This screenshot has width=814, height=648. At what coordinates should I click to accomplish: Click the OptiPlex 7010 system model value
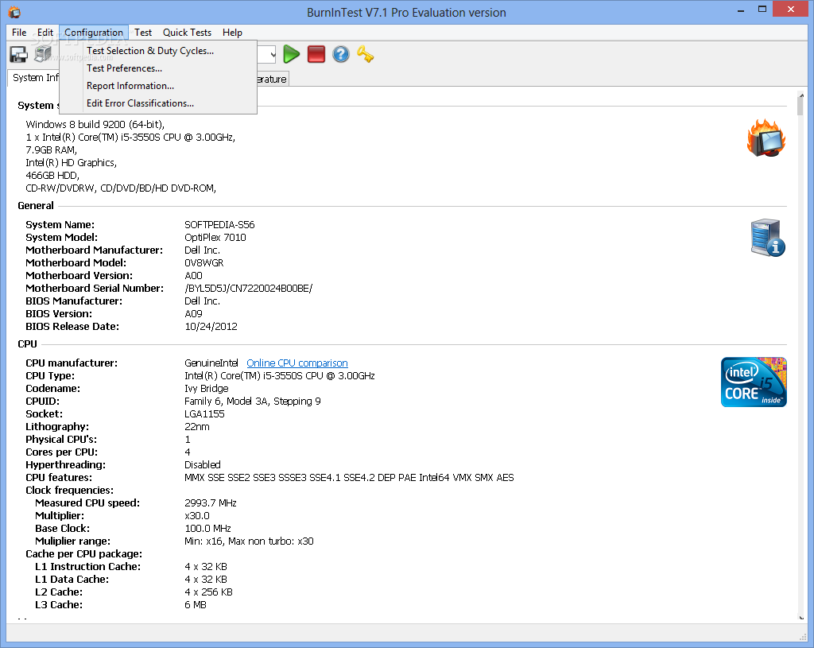pyautogui.click(x=215, y=237)
